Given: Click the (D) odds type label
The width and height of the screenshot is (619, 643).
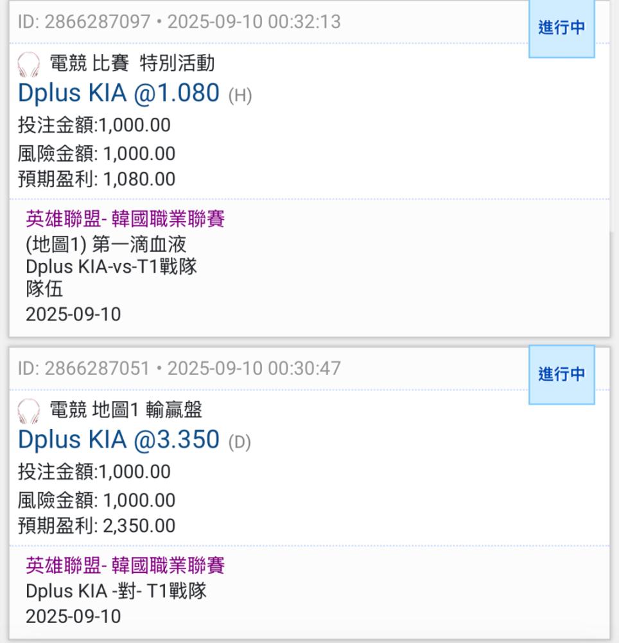Looking at the screenshot, I should [x=239, y=442].
